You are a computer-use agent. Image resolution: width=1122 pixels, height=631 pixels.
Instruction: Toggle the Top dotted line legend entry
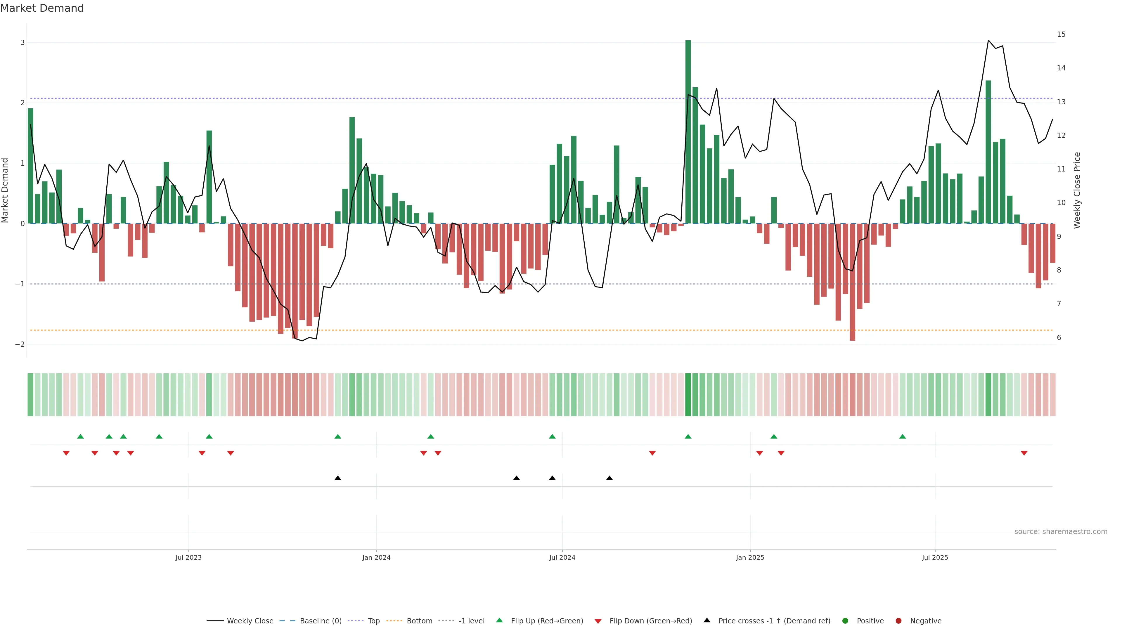(373, 621)
